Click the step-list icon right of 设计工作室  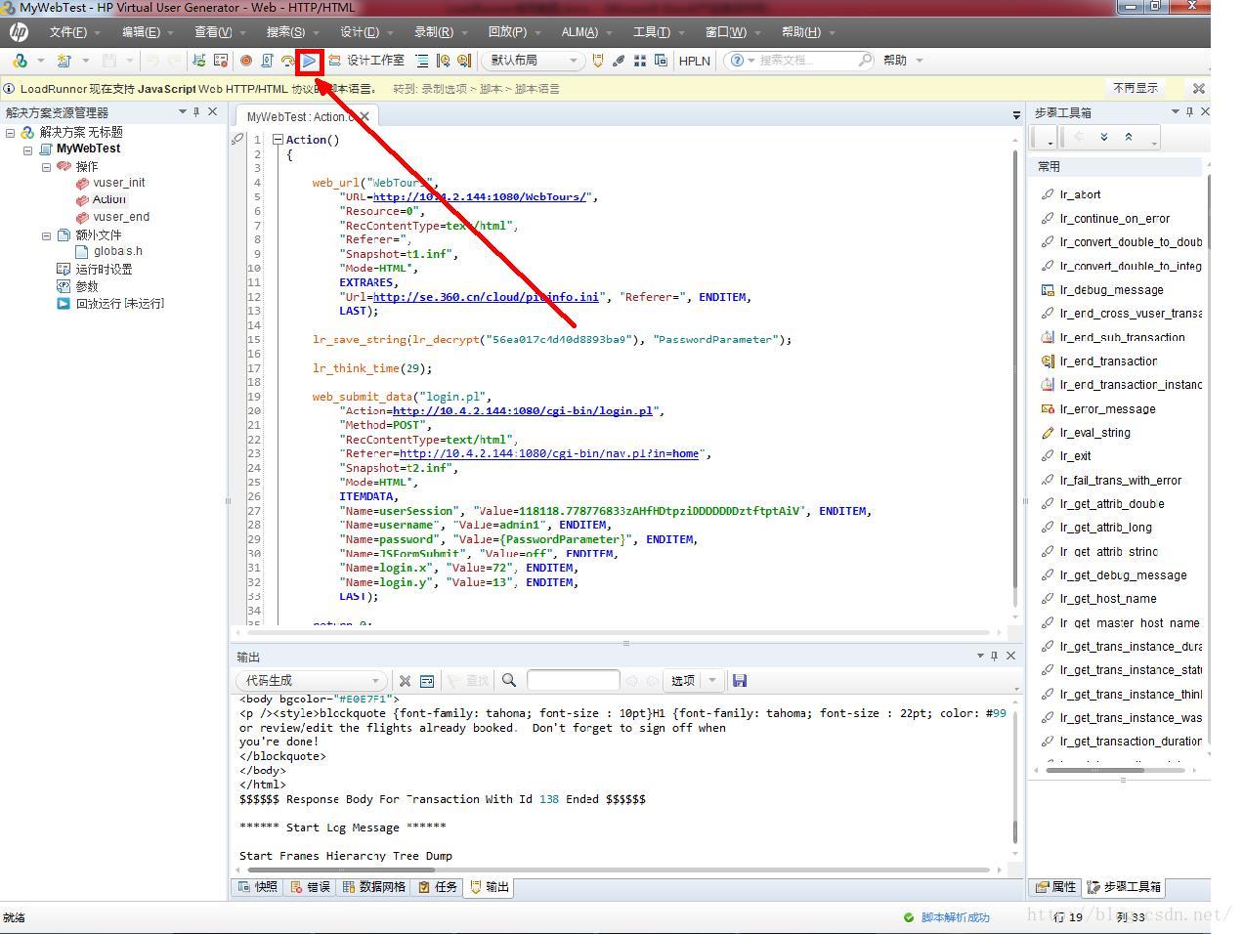coord(422,61)
